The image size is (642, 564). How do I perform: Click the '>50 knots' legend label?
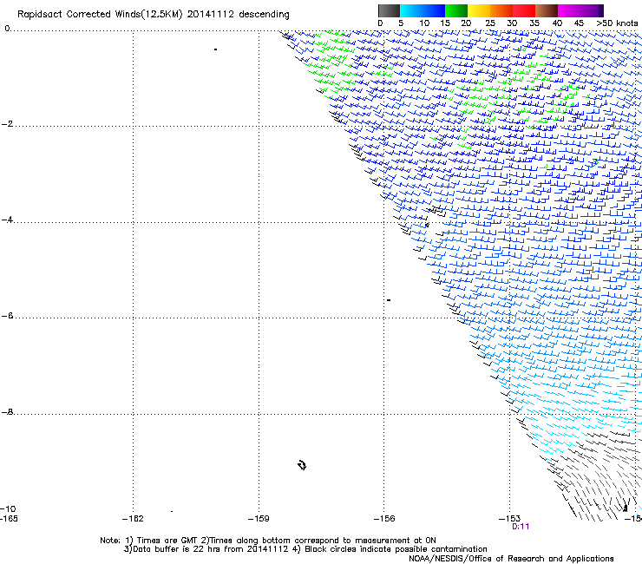[617, 23]
